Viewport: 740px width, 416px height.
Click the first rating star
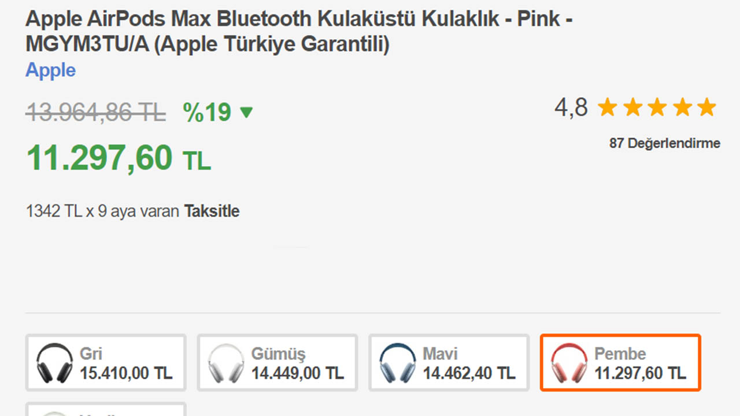[x=607, y=107]
